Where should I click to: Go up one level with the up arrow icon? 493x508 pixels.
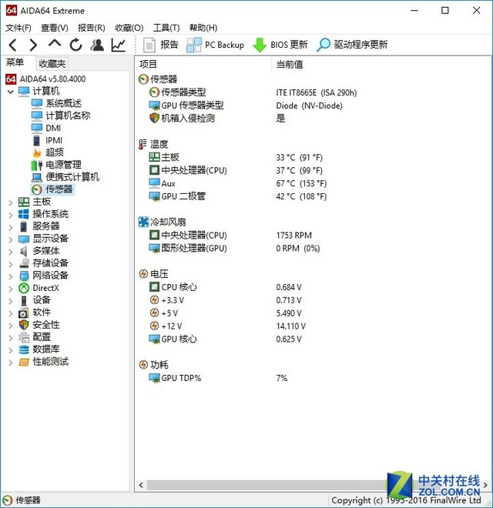tap(55, 44)
